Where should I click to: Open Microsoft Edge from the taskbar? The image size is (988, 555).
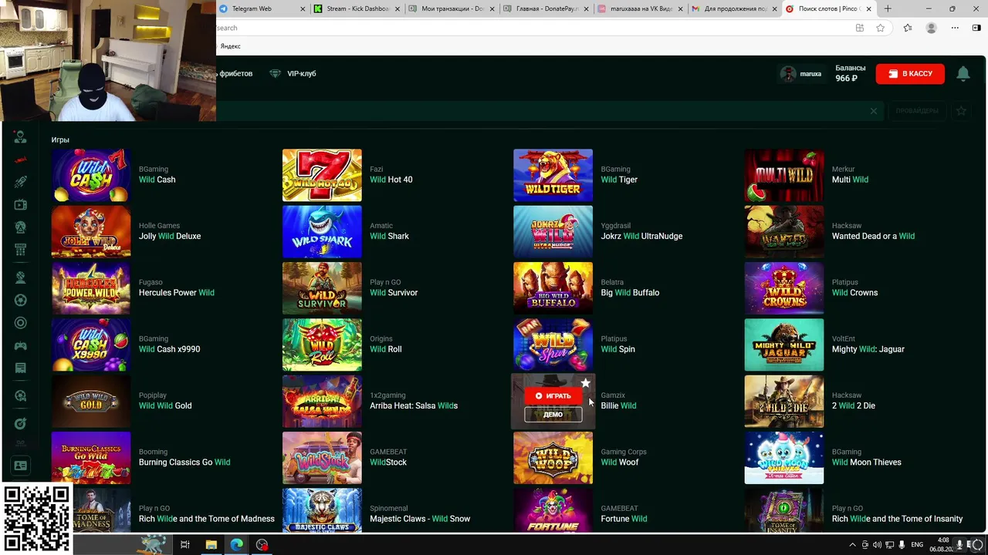pyautogui.click(x=236, y=545)
